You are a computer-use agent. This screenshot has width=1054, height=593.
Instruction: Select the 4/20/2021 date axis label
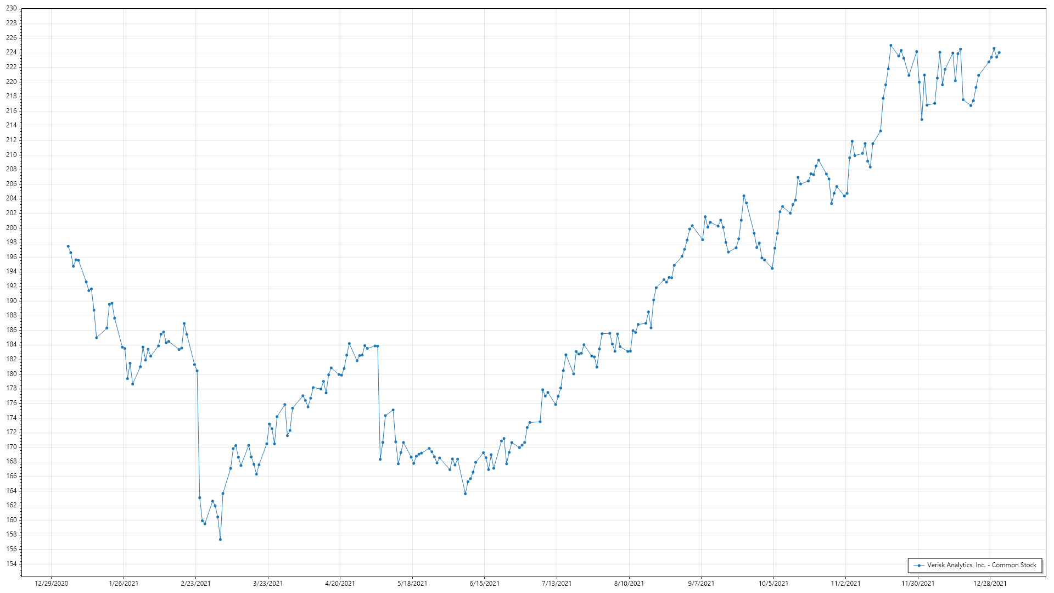[340, 583]
